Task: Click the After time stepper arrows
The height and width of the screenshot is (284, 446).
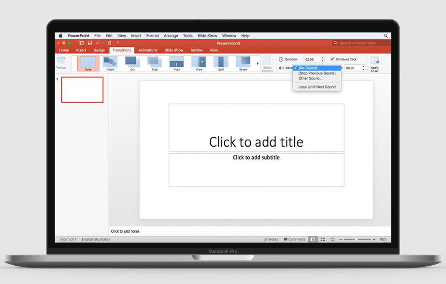Action: [363, 68]
